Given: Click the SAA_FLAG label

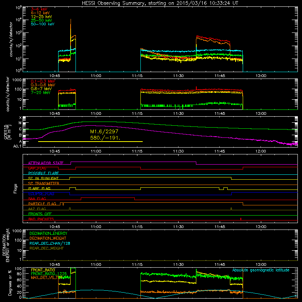Looking at the screenshot, I should click(x=37, y=199).
